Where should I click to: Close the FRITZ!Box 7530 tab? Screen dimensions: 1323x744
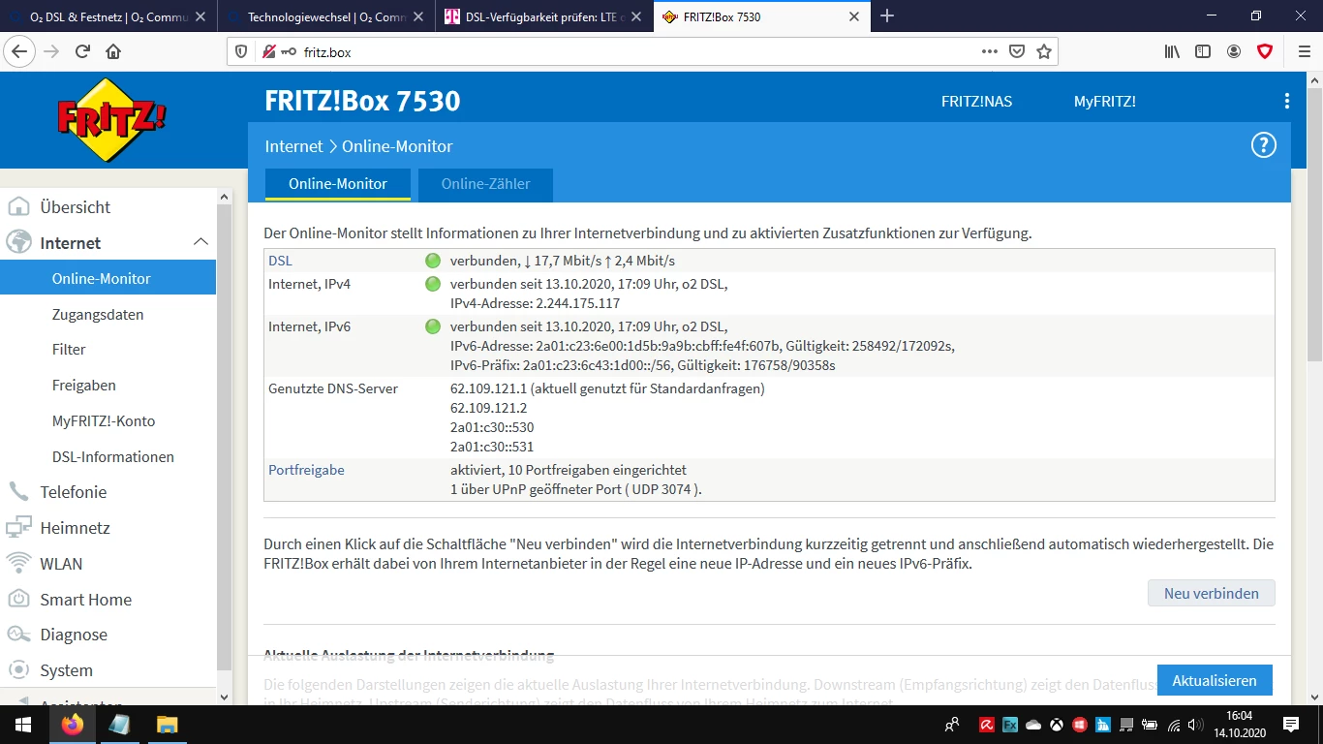pyautogui.click(x=854, y=16)
